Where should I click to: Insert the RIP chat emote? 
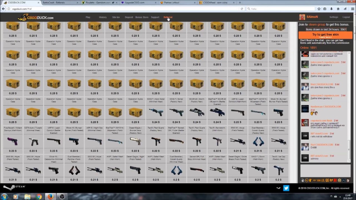332,181
